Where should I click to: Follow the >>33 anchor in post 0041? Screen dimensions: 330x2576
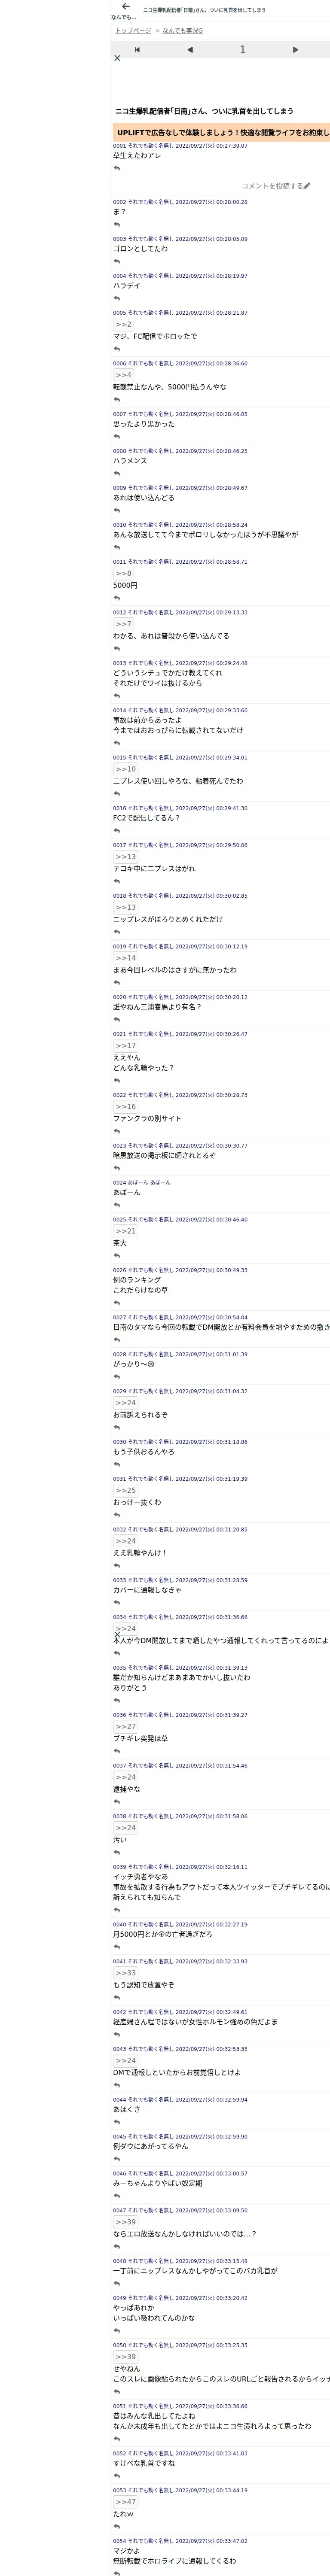coord(126,1973)
